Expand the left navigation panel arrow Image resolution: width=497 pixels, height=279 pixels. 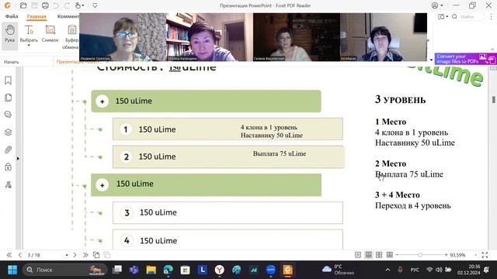point(18,158)
